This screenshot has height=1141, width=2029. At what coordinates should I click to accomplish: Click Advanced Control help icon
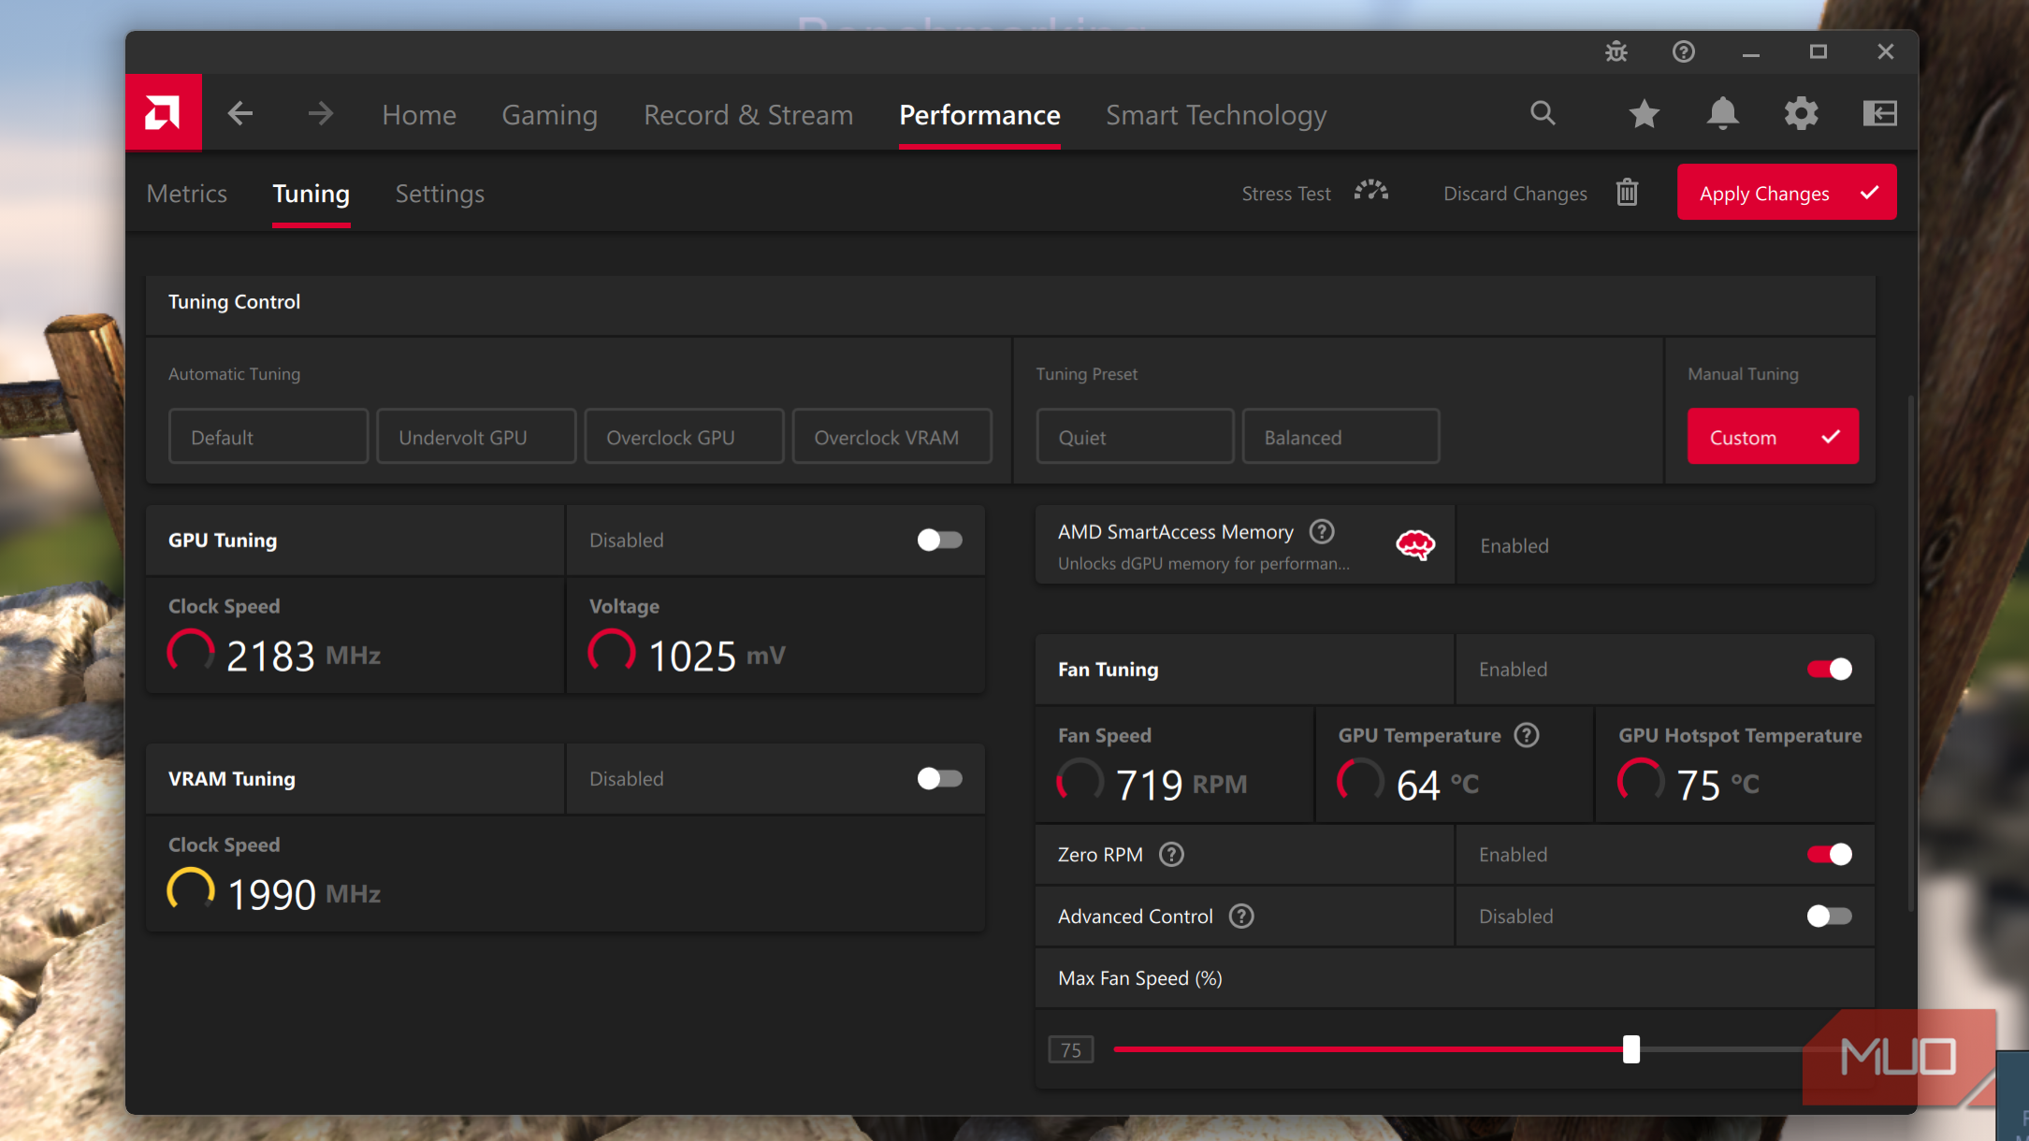[1241, 917]
